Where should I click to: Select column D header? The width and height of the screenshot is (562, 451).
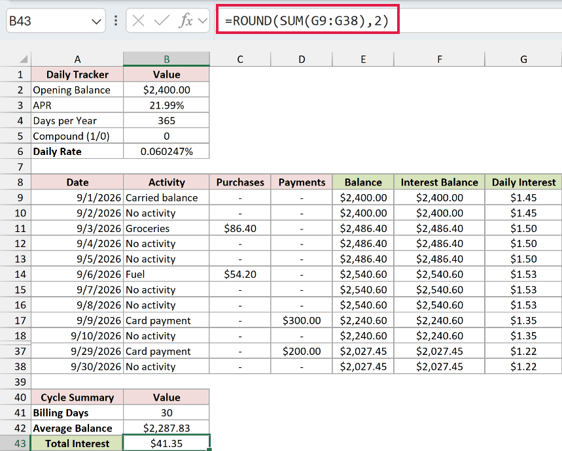302,59
